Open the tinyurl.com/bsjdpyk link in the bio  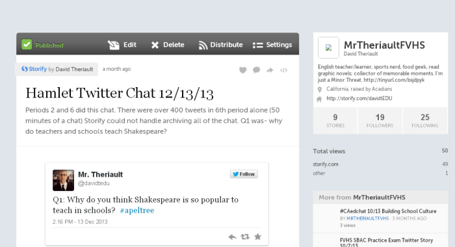394,80
